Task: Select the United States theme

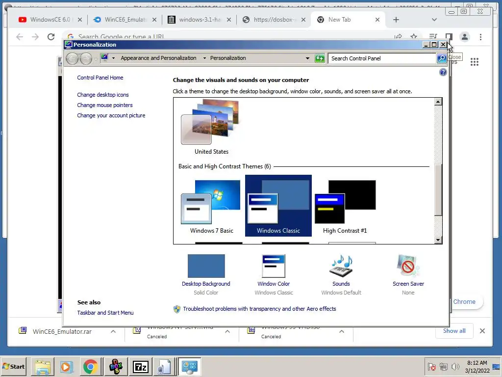Action: click(211, 127)
